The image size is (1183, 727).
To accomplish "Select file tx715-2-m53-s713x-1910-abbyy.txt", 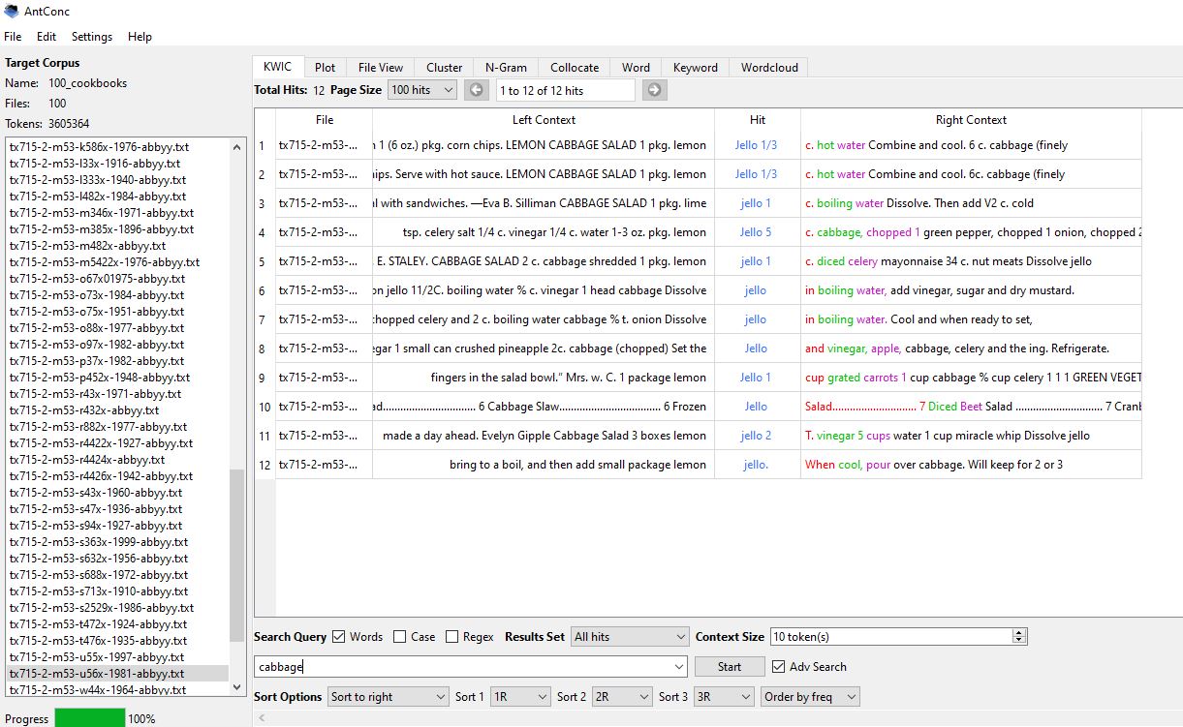I will (x=99, y=591).
